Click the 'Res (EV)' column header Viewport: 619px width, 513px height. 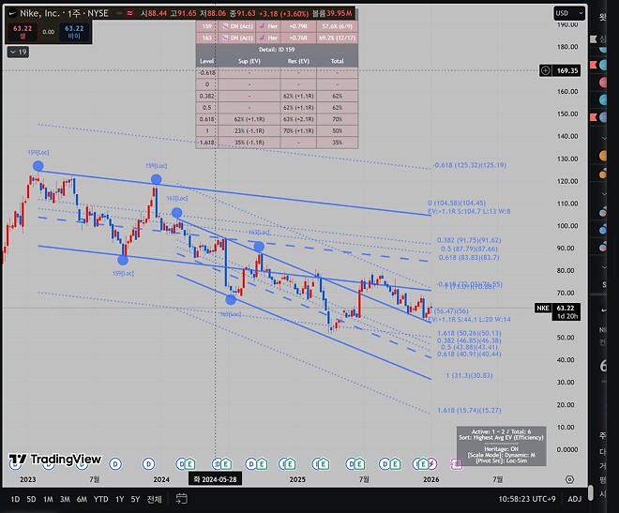(x=298, y=61)
